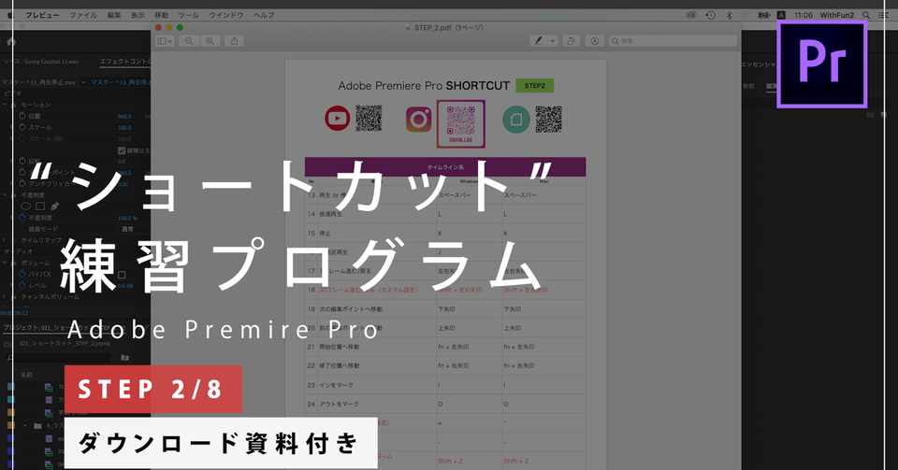Click the YouTube icon in the PDF
Image resolution: width=898 pixels, height=470 pixels.
pos(337,119)
